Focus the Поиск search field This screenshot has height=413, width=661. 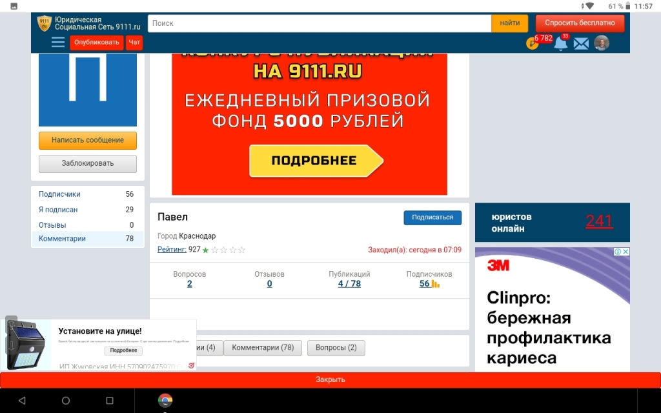coord(320,23)
